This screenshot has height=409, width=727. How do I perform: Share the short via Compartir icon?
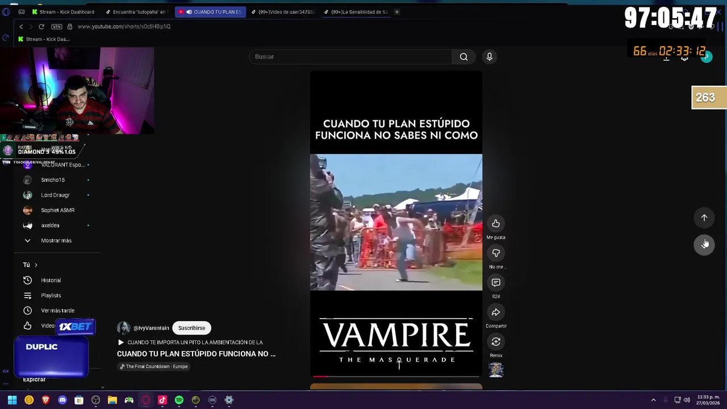496,312
